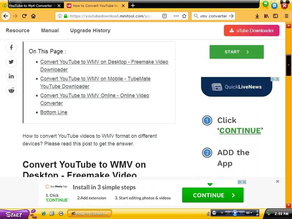Screen dimensions: 292x219
Task: Go back with the browser back arrow
Action: tap(6, 16)
